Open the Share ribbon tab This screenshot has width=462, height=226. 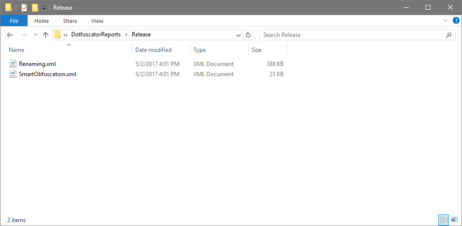click(x=70, y=21)
